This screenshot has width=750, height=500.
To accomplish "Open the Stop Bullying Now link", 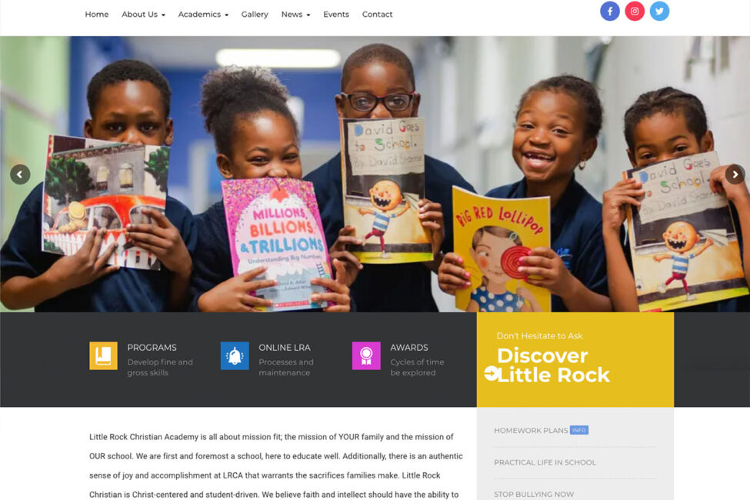I will (x=534, y=495).
